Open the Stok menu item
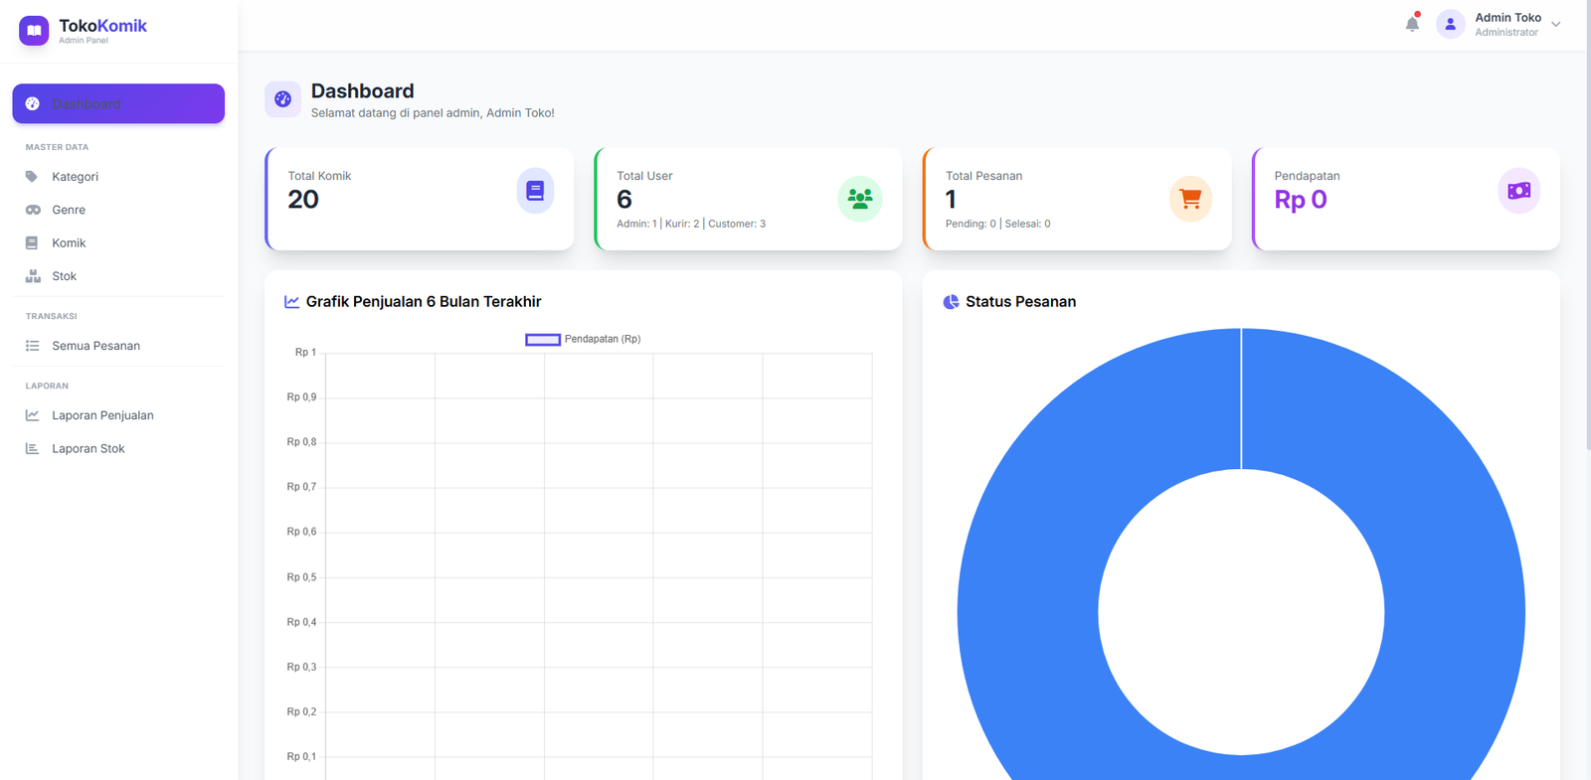Viewport: 1591px width, 780px height. (x=118, y=276)
